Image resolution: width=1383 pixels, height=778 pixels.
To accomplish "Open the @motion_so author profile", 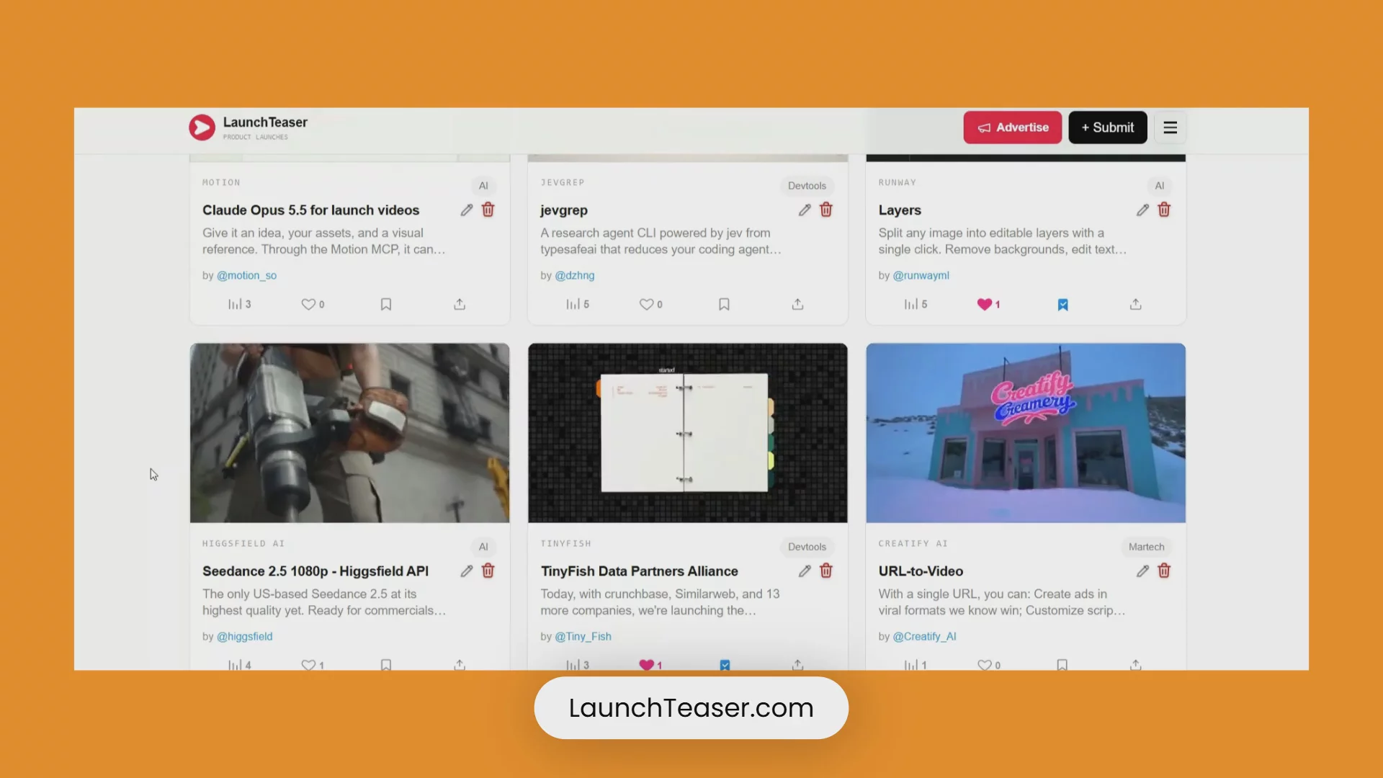I will click(246, 275).
